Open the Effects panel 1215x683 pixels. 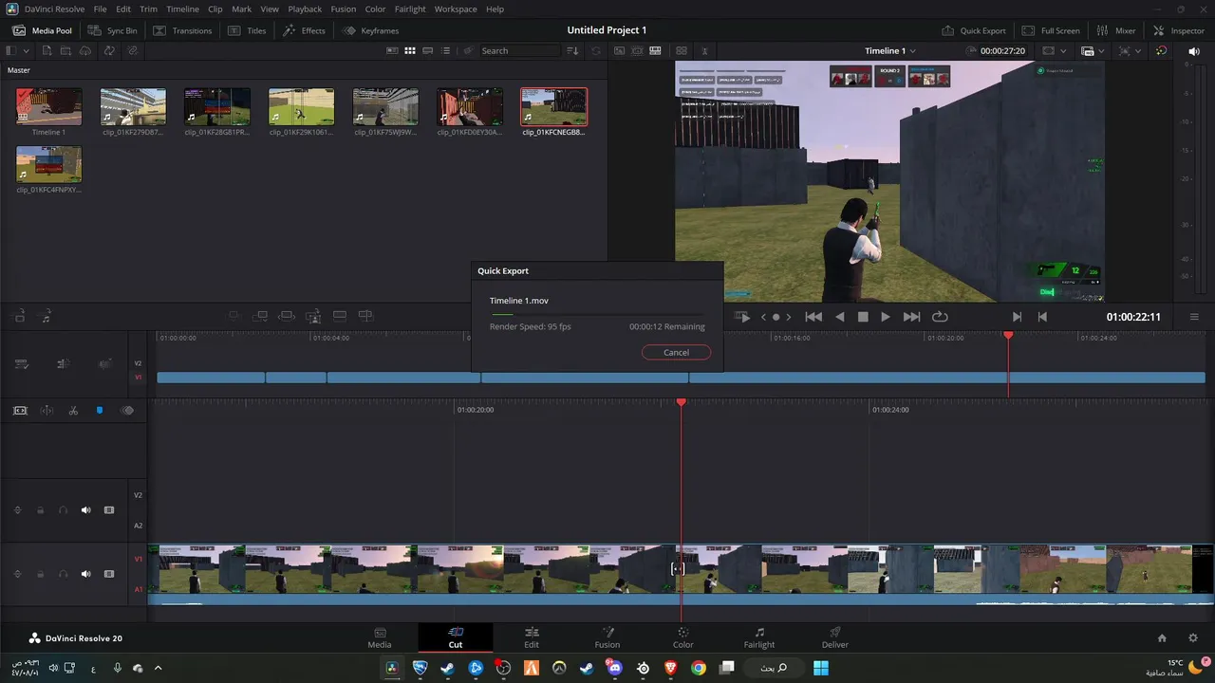tap(304, 30)
